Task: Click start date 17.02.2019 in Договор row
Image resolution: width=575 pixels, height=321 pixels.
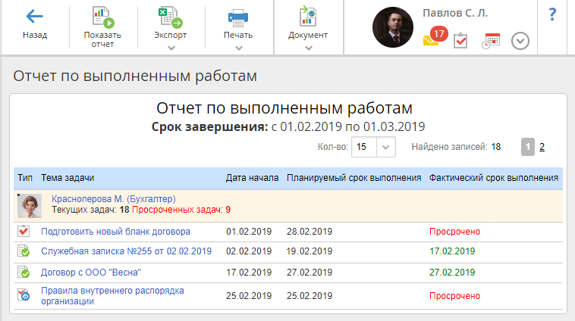Action: [x=249, y=273]
